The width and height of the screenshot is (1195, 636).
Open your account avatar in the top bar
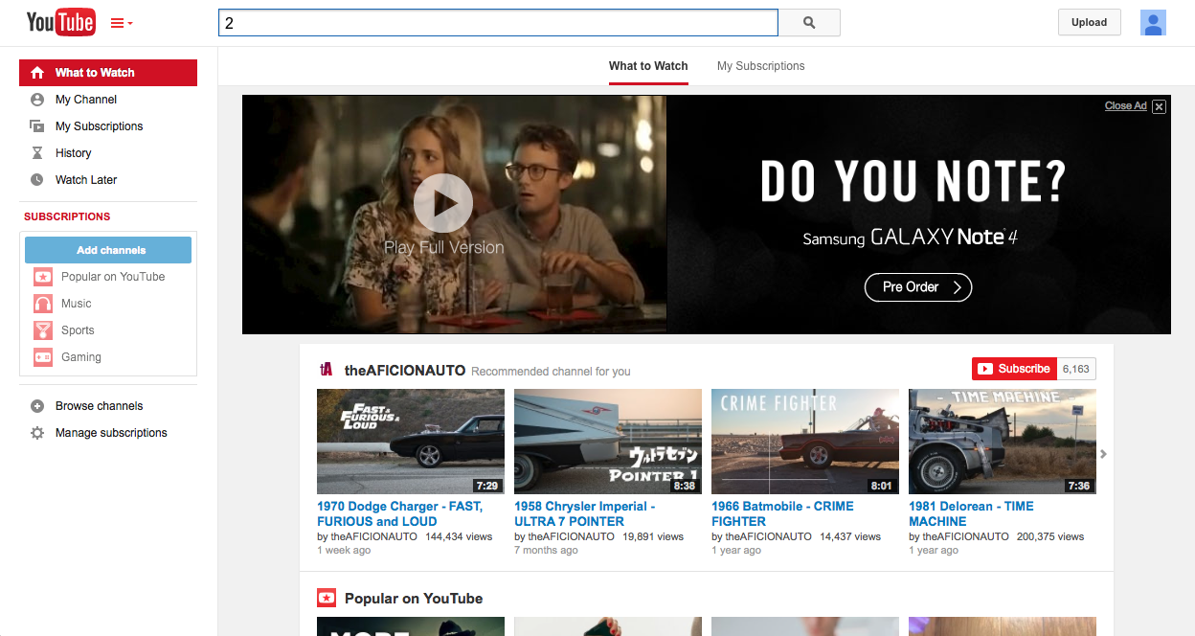[x=1153, y=22]
